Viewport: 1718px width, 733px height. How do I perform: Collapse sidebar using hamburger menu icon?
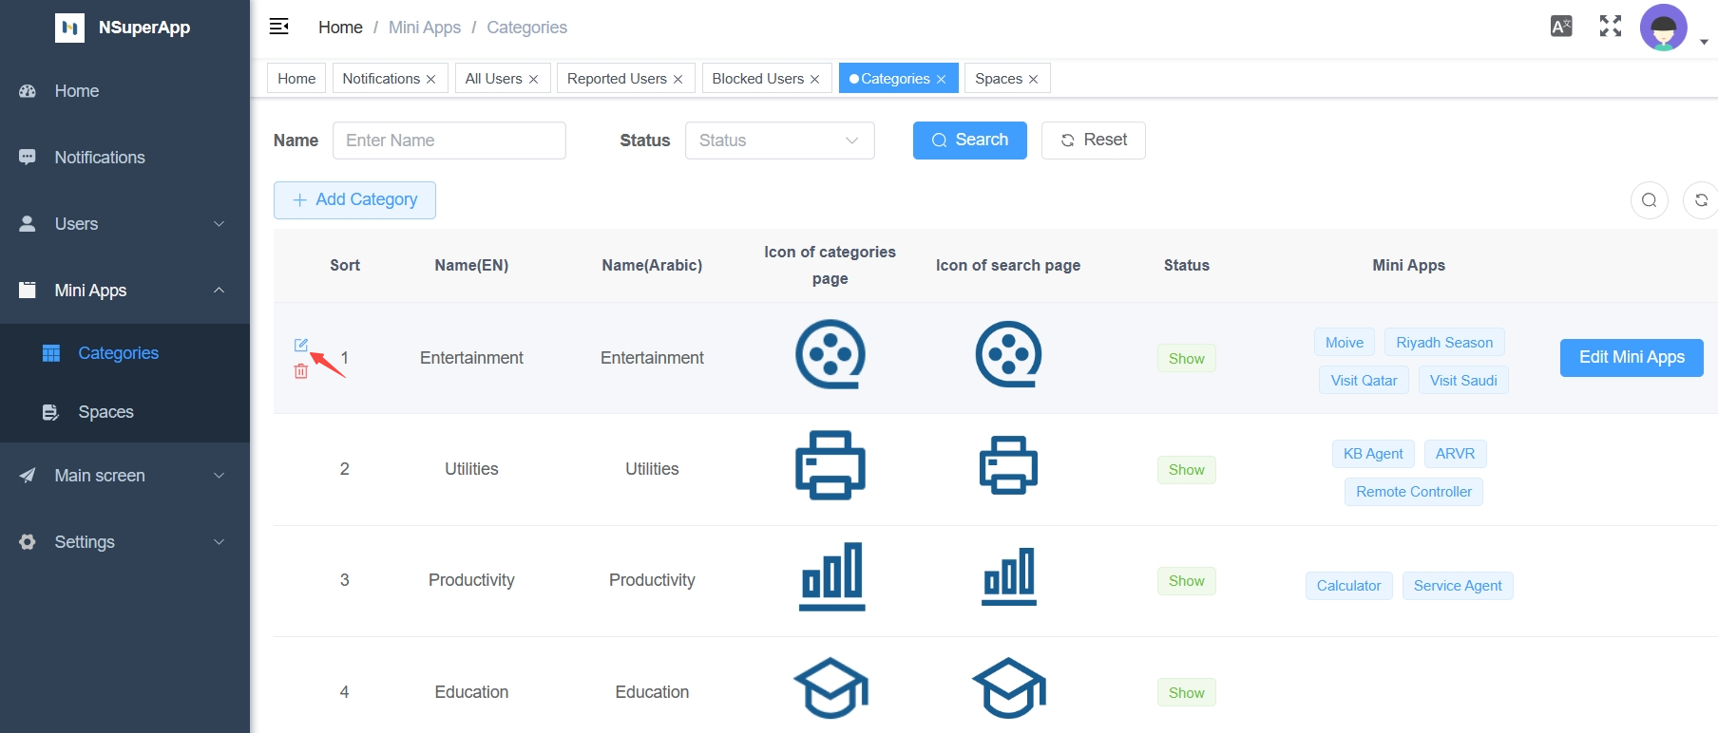pos(278,27)
